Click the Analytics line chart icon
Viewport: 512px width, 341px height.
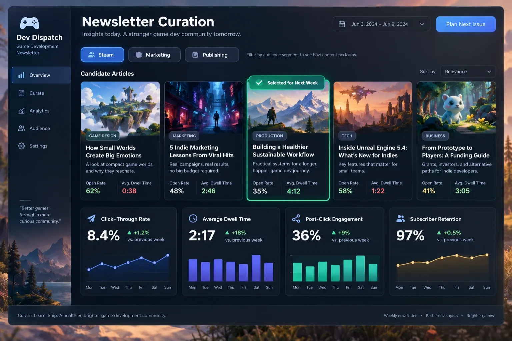click(x=21, y=111)
